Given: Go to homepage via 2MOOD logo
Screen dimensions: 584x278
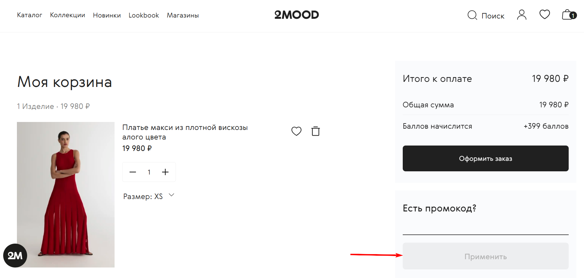Looking at the screenshot, I should pyautogui.click(x=296, y=15).
